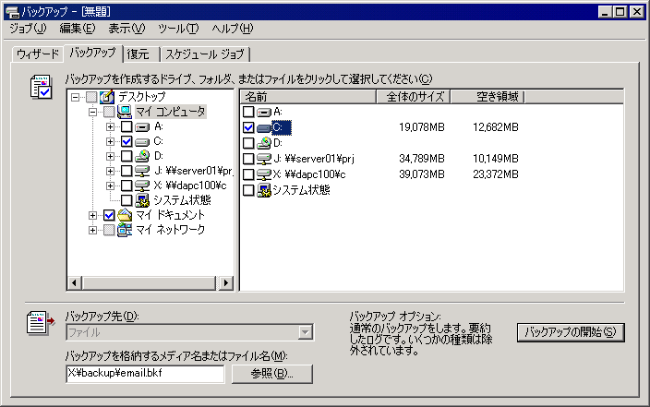Viewport: 650px width, 407px height.
Task: Click the D: CD-ROM icon in the list pane
Action: click(264, 143)
